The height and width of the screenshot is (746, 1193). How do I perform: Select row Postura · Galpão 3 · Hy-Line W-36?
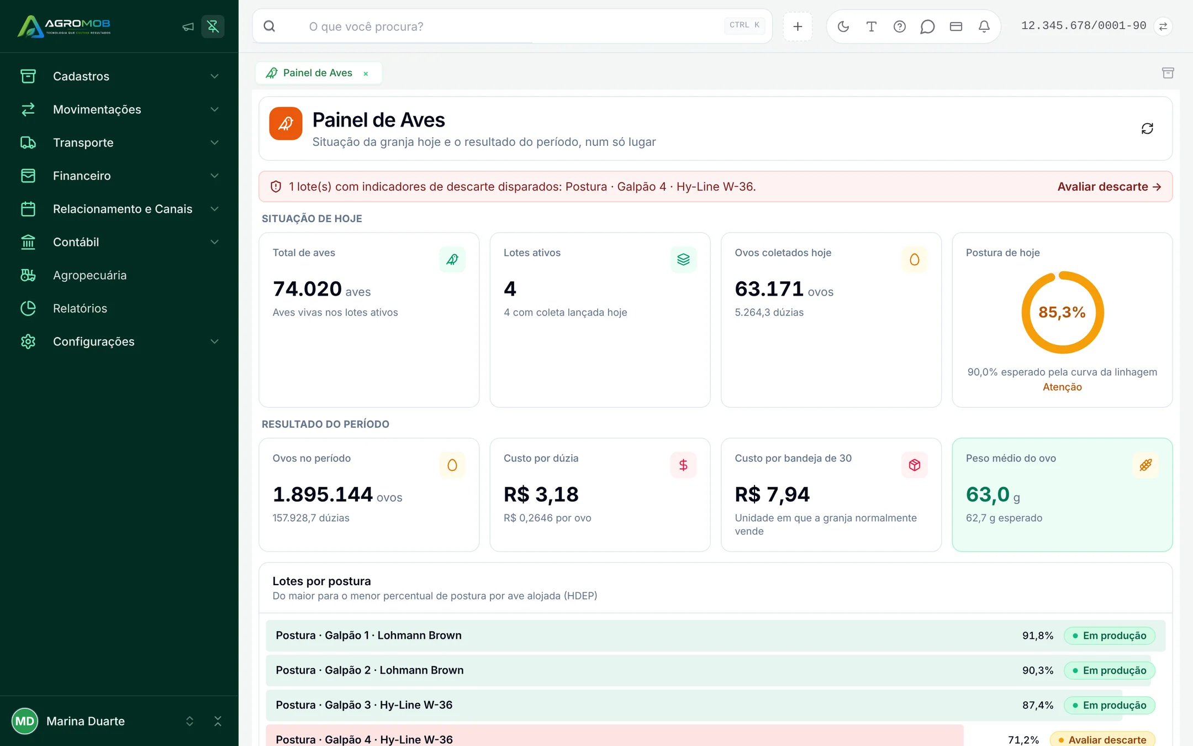click(x=716, y=705)
